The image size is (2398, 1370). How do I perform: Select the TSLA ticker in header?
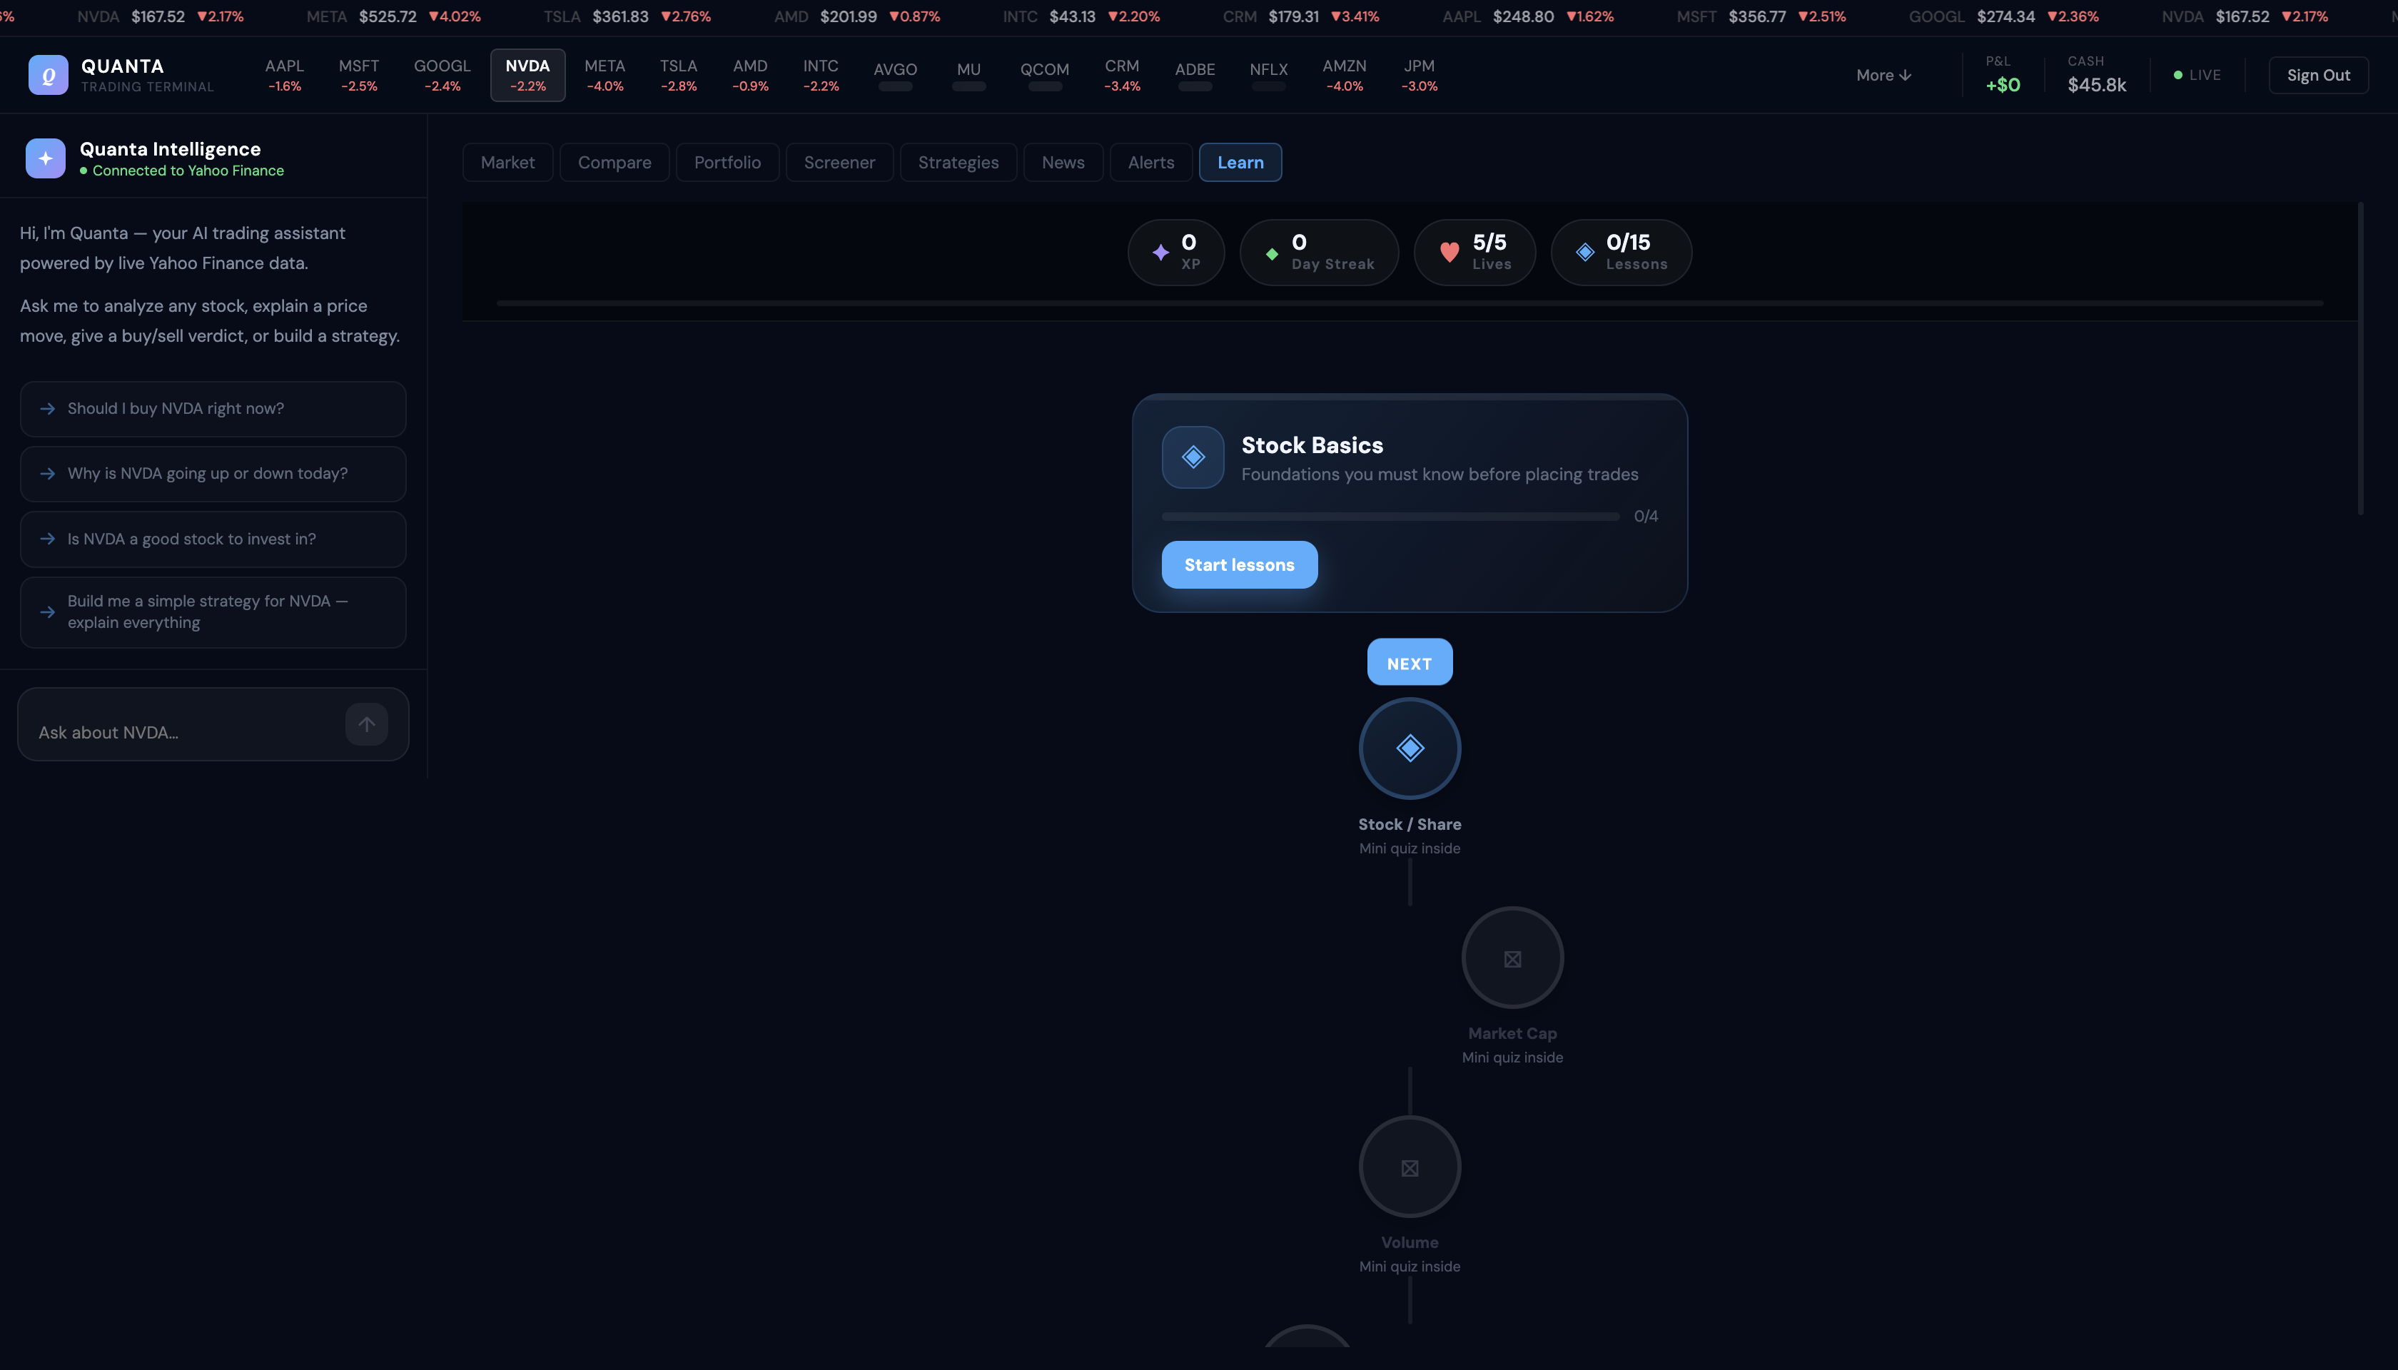(x=677, y=74)
